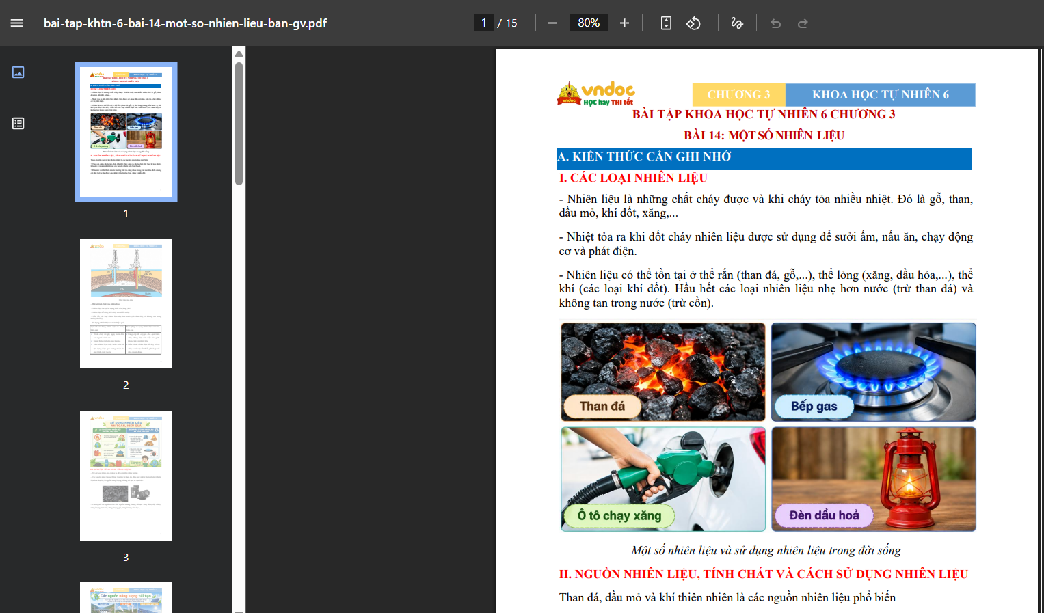Click the redo arrow in the toolbar

tap(803, 23)
